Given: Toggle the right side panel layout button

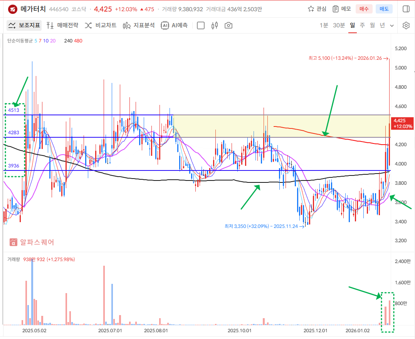Looking at the screenshot, I should [x=406, y=9].
